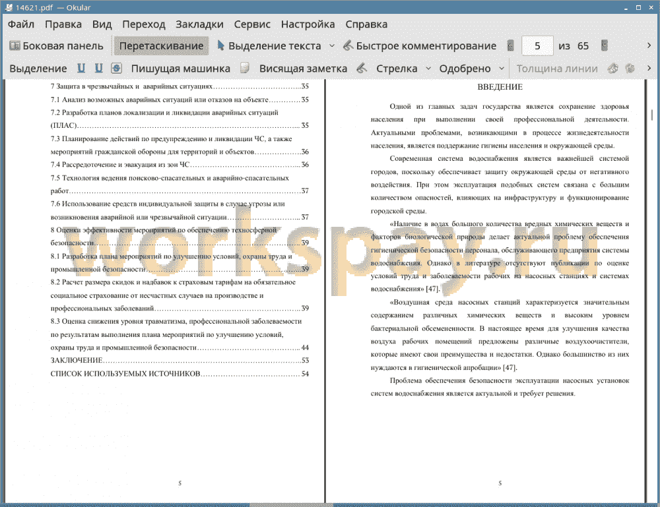Expand the Стрелка shape dropdown

click(428, 69)
